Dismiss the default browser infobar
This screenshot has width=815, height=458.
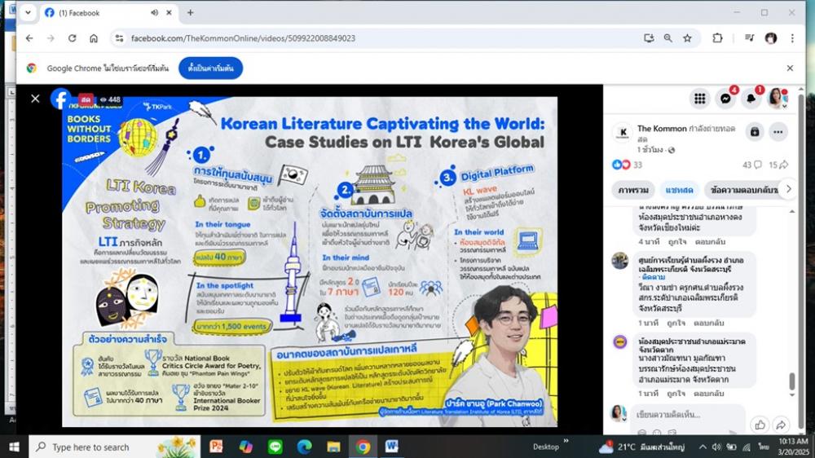point(790,68)
